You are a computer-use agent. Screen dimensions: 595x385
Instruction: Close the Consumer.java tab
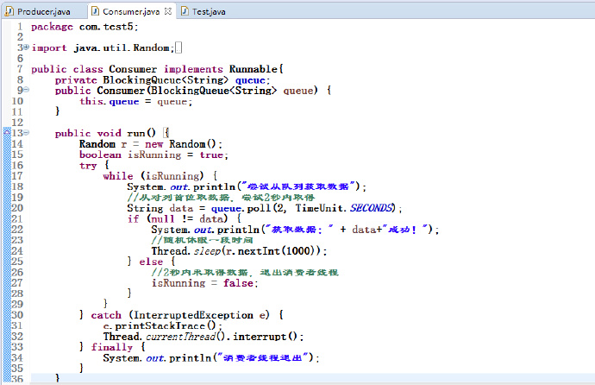click(x=168, y=11)
